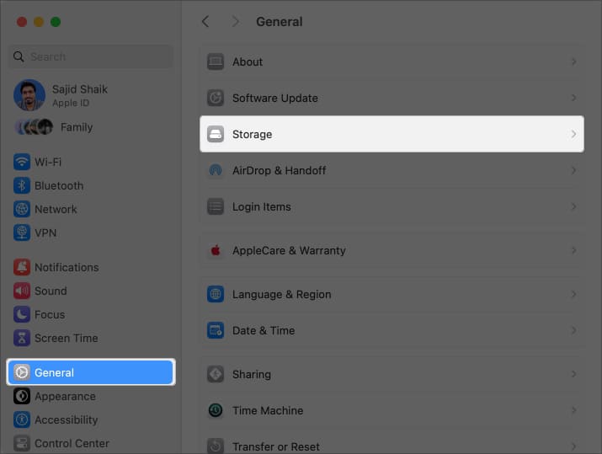602x454 pixels.
Task: Click the Wi-Fi icon in sidebar
Action: click(x=22, y=162)
